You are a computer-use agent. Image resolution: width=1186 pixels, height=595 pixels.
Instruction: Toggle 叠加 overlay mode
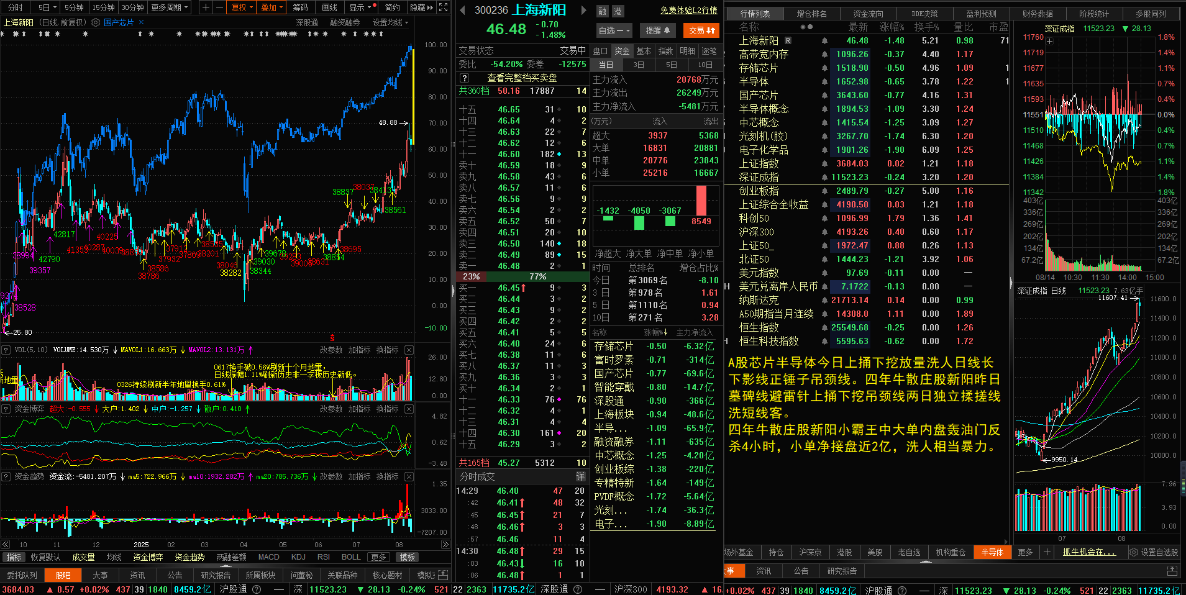[272, 7]
